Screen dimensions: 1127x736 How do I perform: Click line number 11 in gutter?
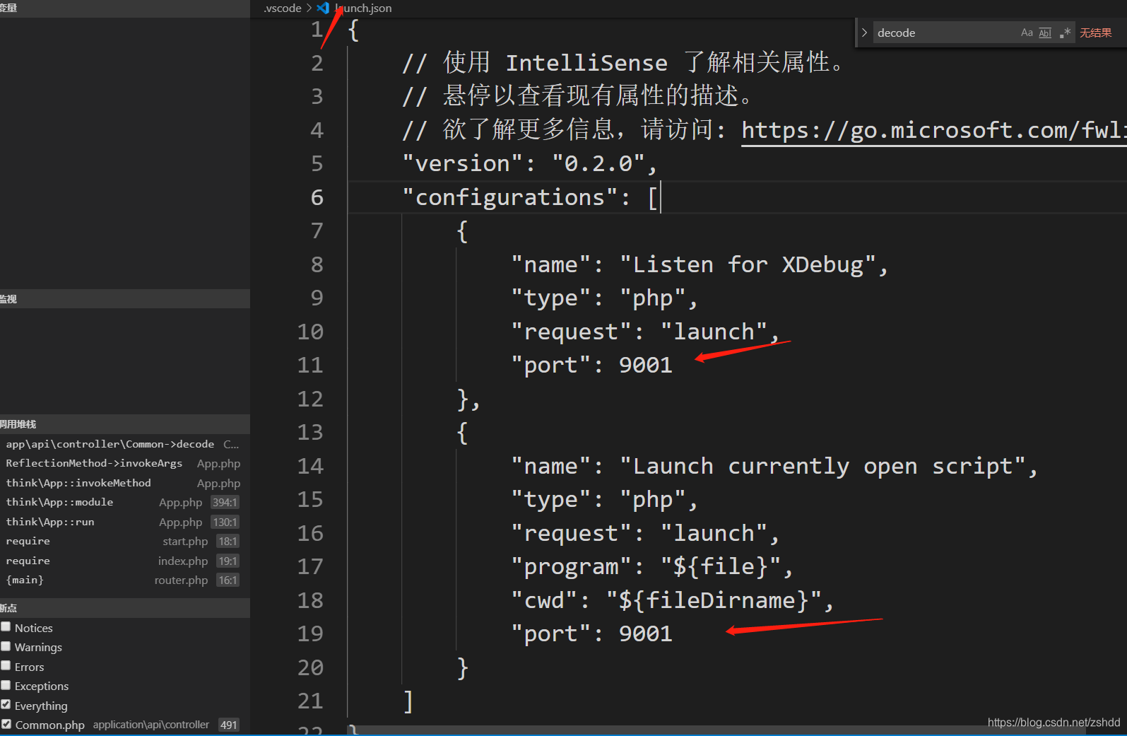[x=310, y=366]
